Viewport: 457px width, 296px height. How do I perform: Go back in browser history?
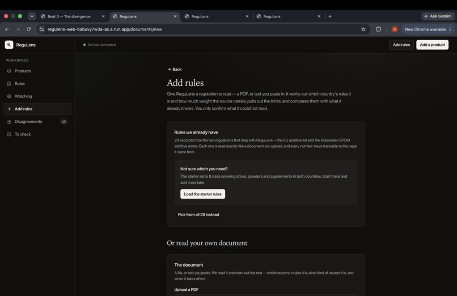(x=7, y=29)
